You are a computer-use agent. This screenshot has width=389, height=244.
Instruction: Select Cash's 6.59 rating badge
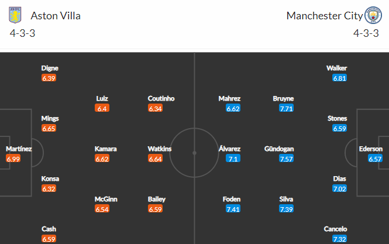(49, 239)
